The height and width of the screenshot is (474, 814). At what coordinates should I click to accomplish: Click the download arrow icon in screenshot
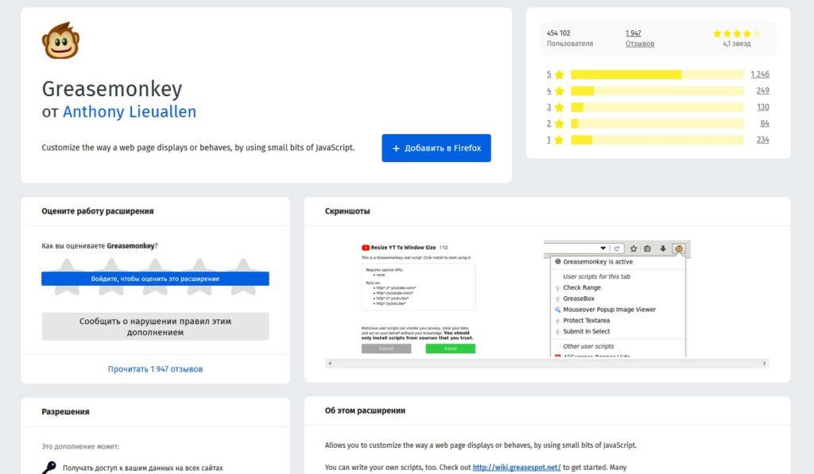[x=663, y=249]
